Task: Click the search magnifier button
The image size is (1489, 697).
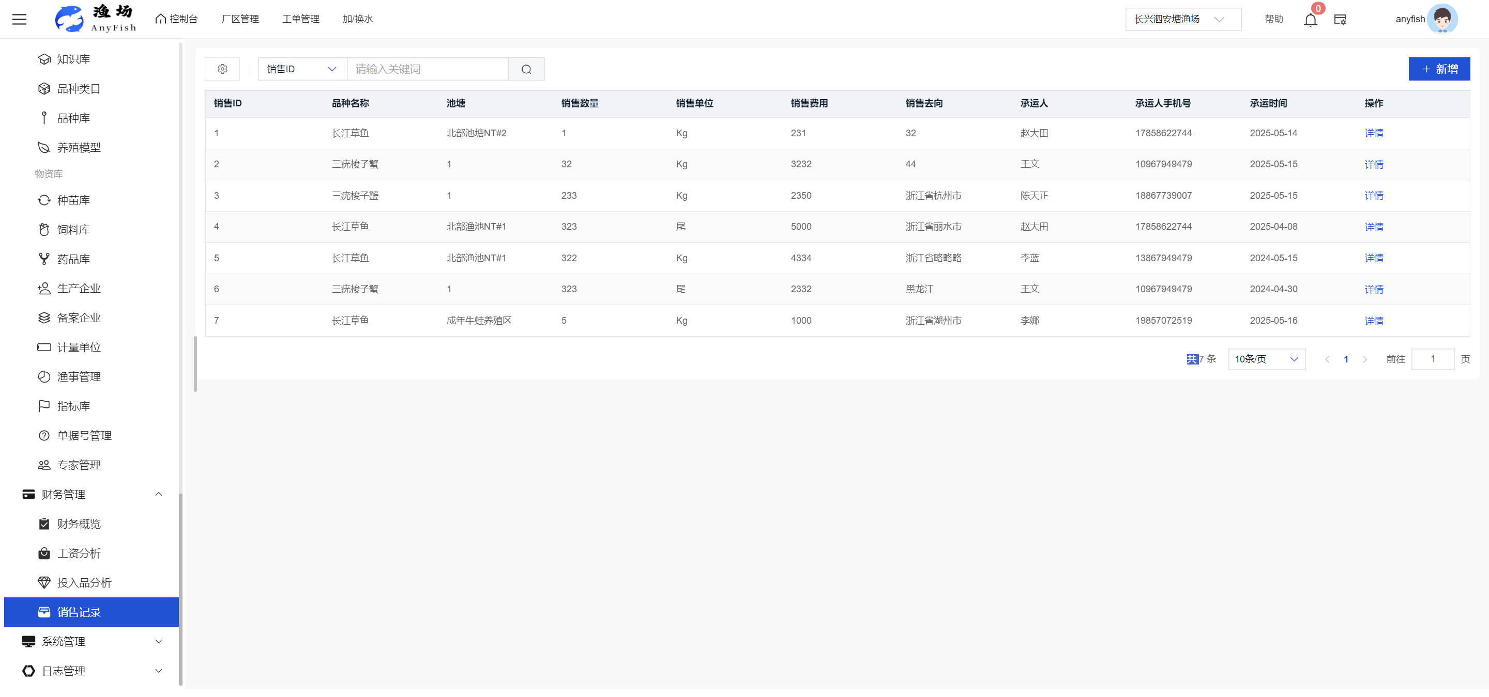Action: click(x=526, y=69)
